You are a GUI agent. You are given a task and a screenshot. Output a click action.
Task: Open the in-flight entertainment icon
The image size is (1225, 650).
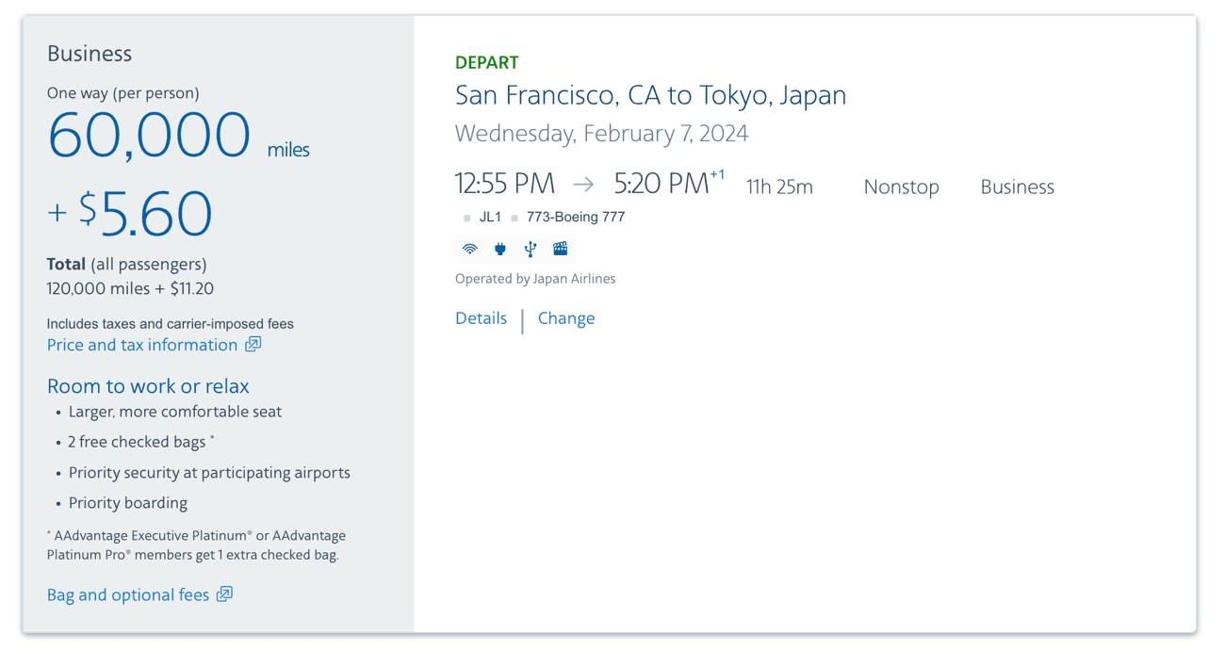pyautogui.click(x=560, y=248)
